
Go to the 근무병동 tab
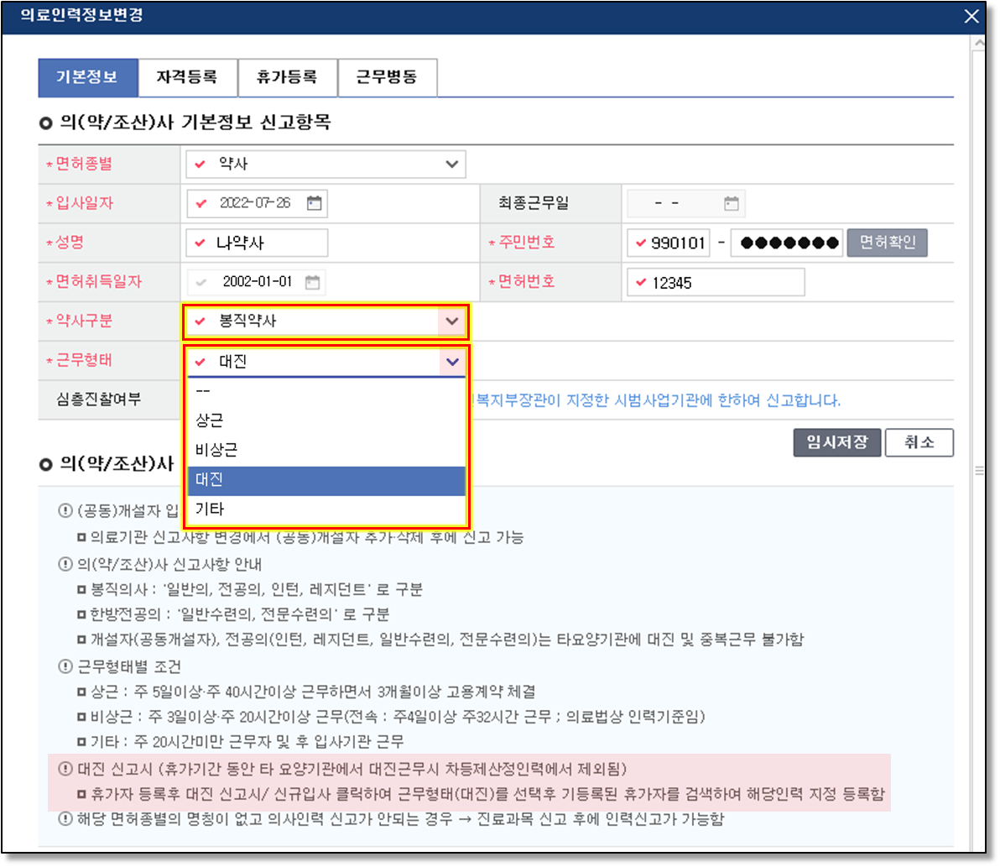point(387,78)
